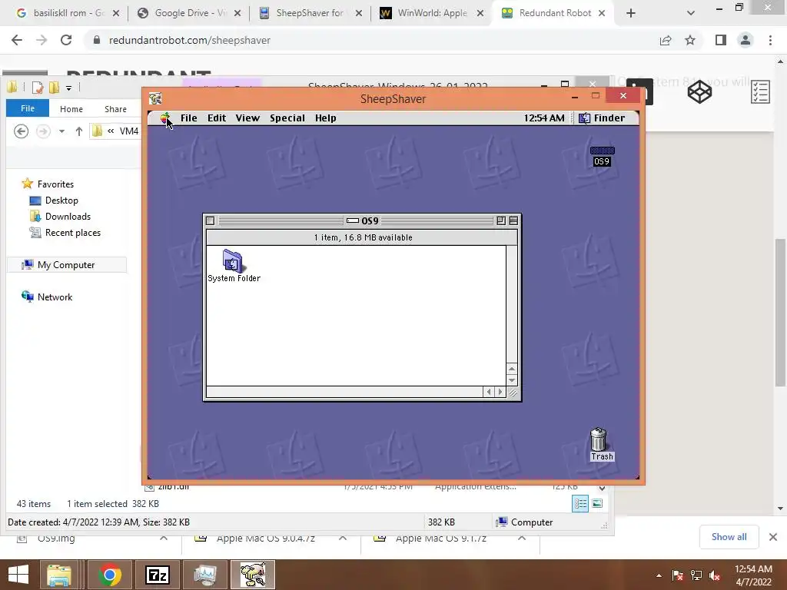Image resolution: width=787 pixels, height=590 pixels.
Task: Toggle Chrome side panel icon
Action: coord(721,40)
